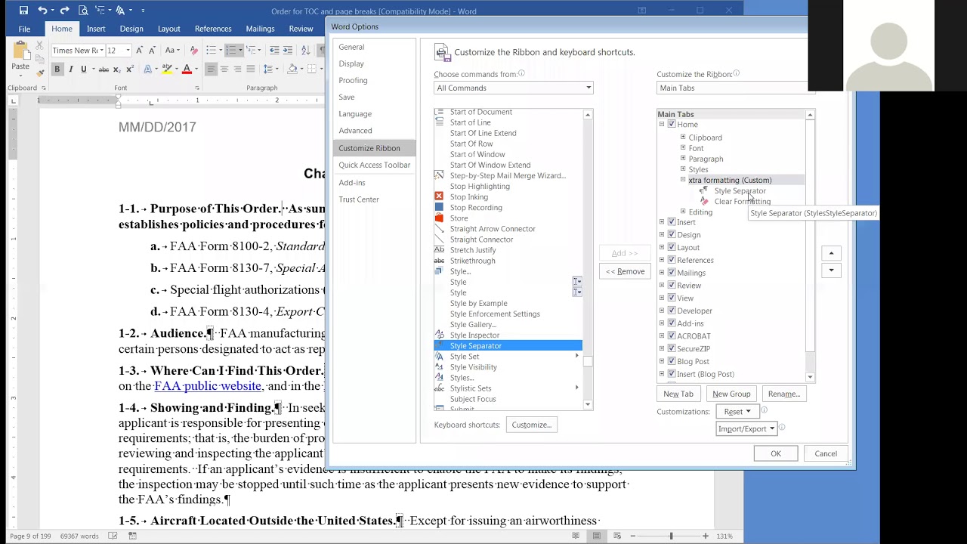The height and width of the screenshot is (544, 967).
Task: Click the Cut scissors icon
Action: click(39, 45)
